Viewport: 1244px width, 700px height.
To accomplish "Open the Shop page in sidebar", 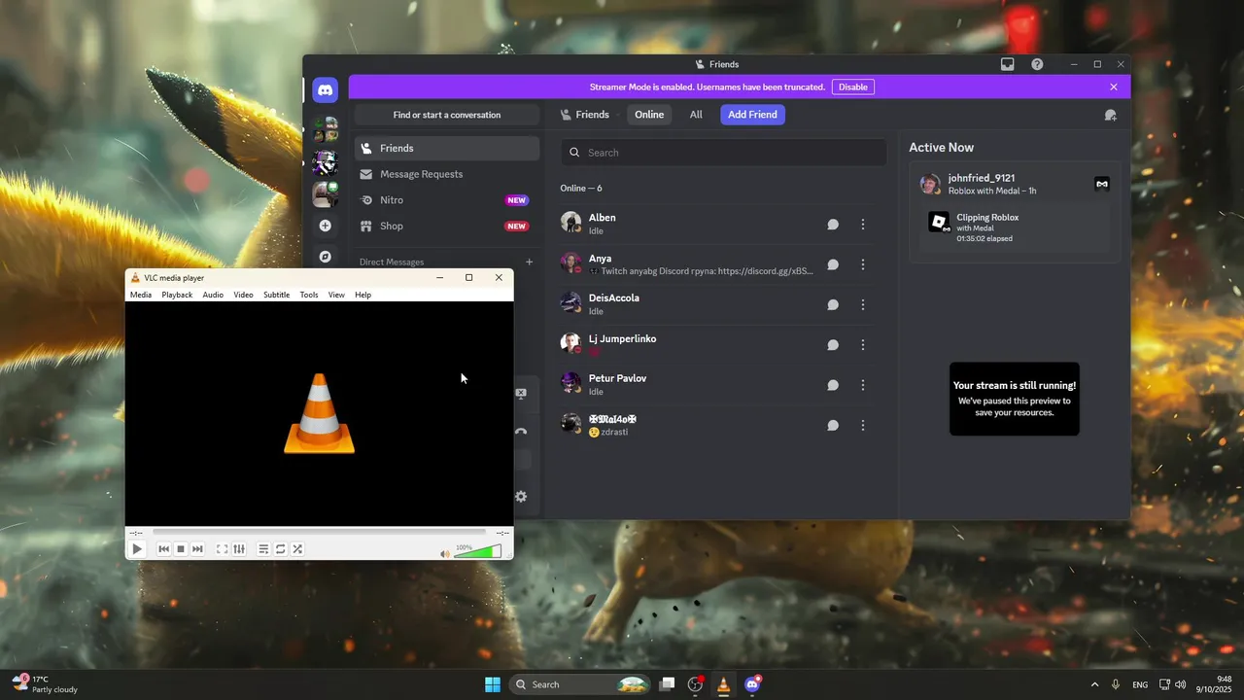I will click(x=446, y=226).
